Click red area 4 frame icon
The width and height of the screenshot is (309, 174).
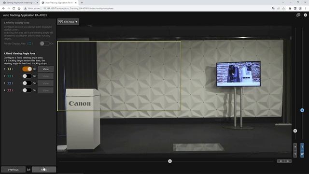tap(10, 90)
